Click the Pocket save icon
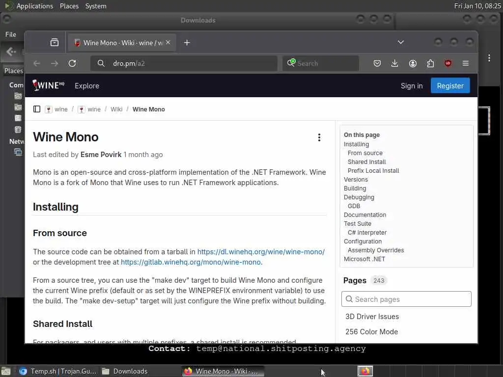The height and width of the screenshot is (377, 503). tap(377, 63)
